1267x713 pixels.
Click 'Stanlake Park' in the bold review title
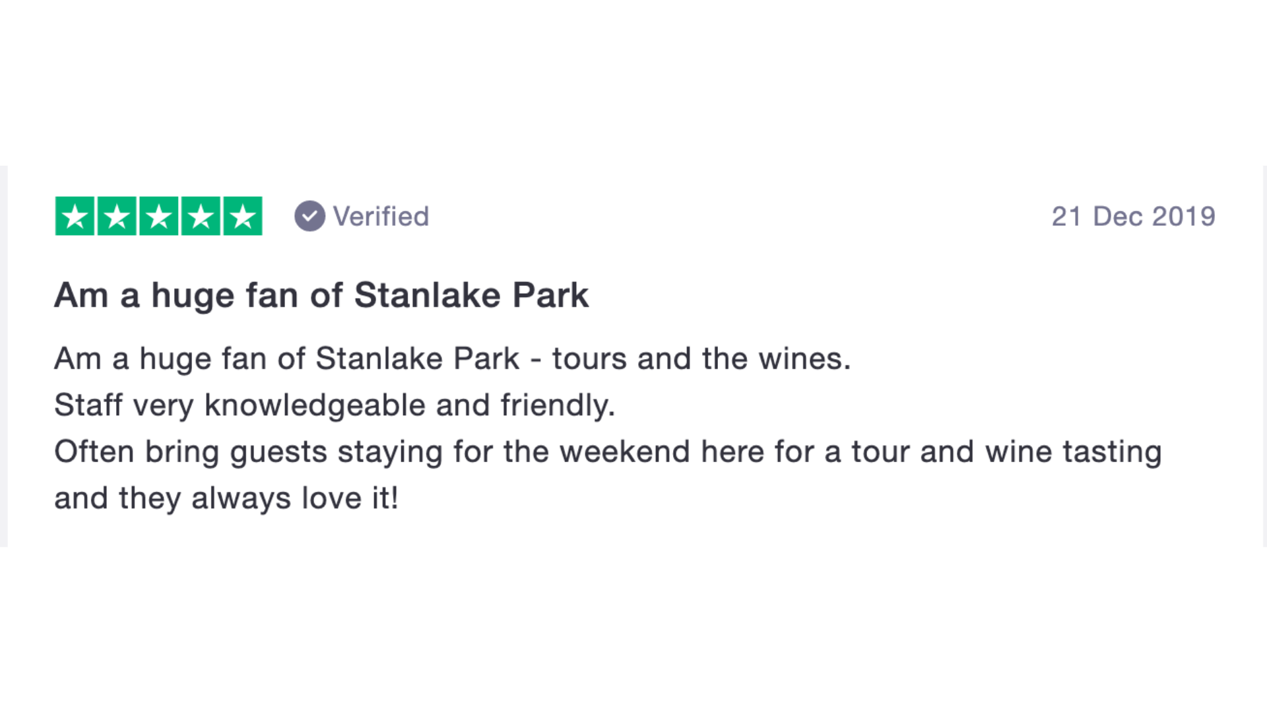[x=471, y=295]
